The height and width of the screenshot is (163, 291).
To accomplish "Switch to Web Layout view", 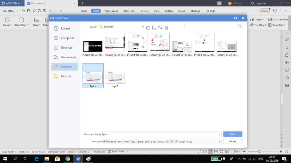I will click(x=221, y=152).
